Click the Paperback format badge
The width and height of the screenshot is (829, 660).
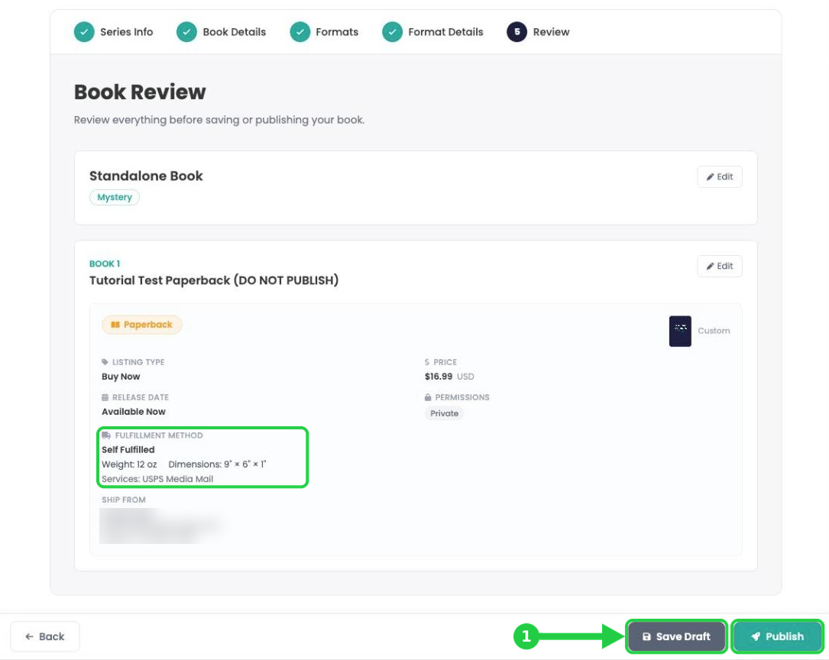(141, 325)
